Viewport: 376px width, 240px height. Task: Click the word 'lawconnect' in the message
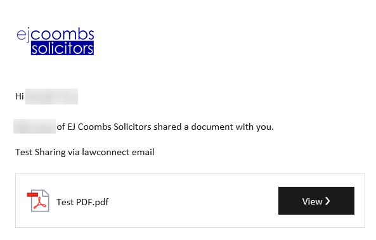click(105, 152)
